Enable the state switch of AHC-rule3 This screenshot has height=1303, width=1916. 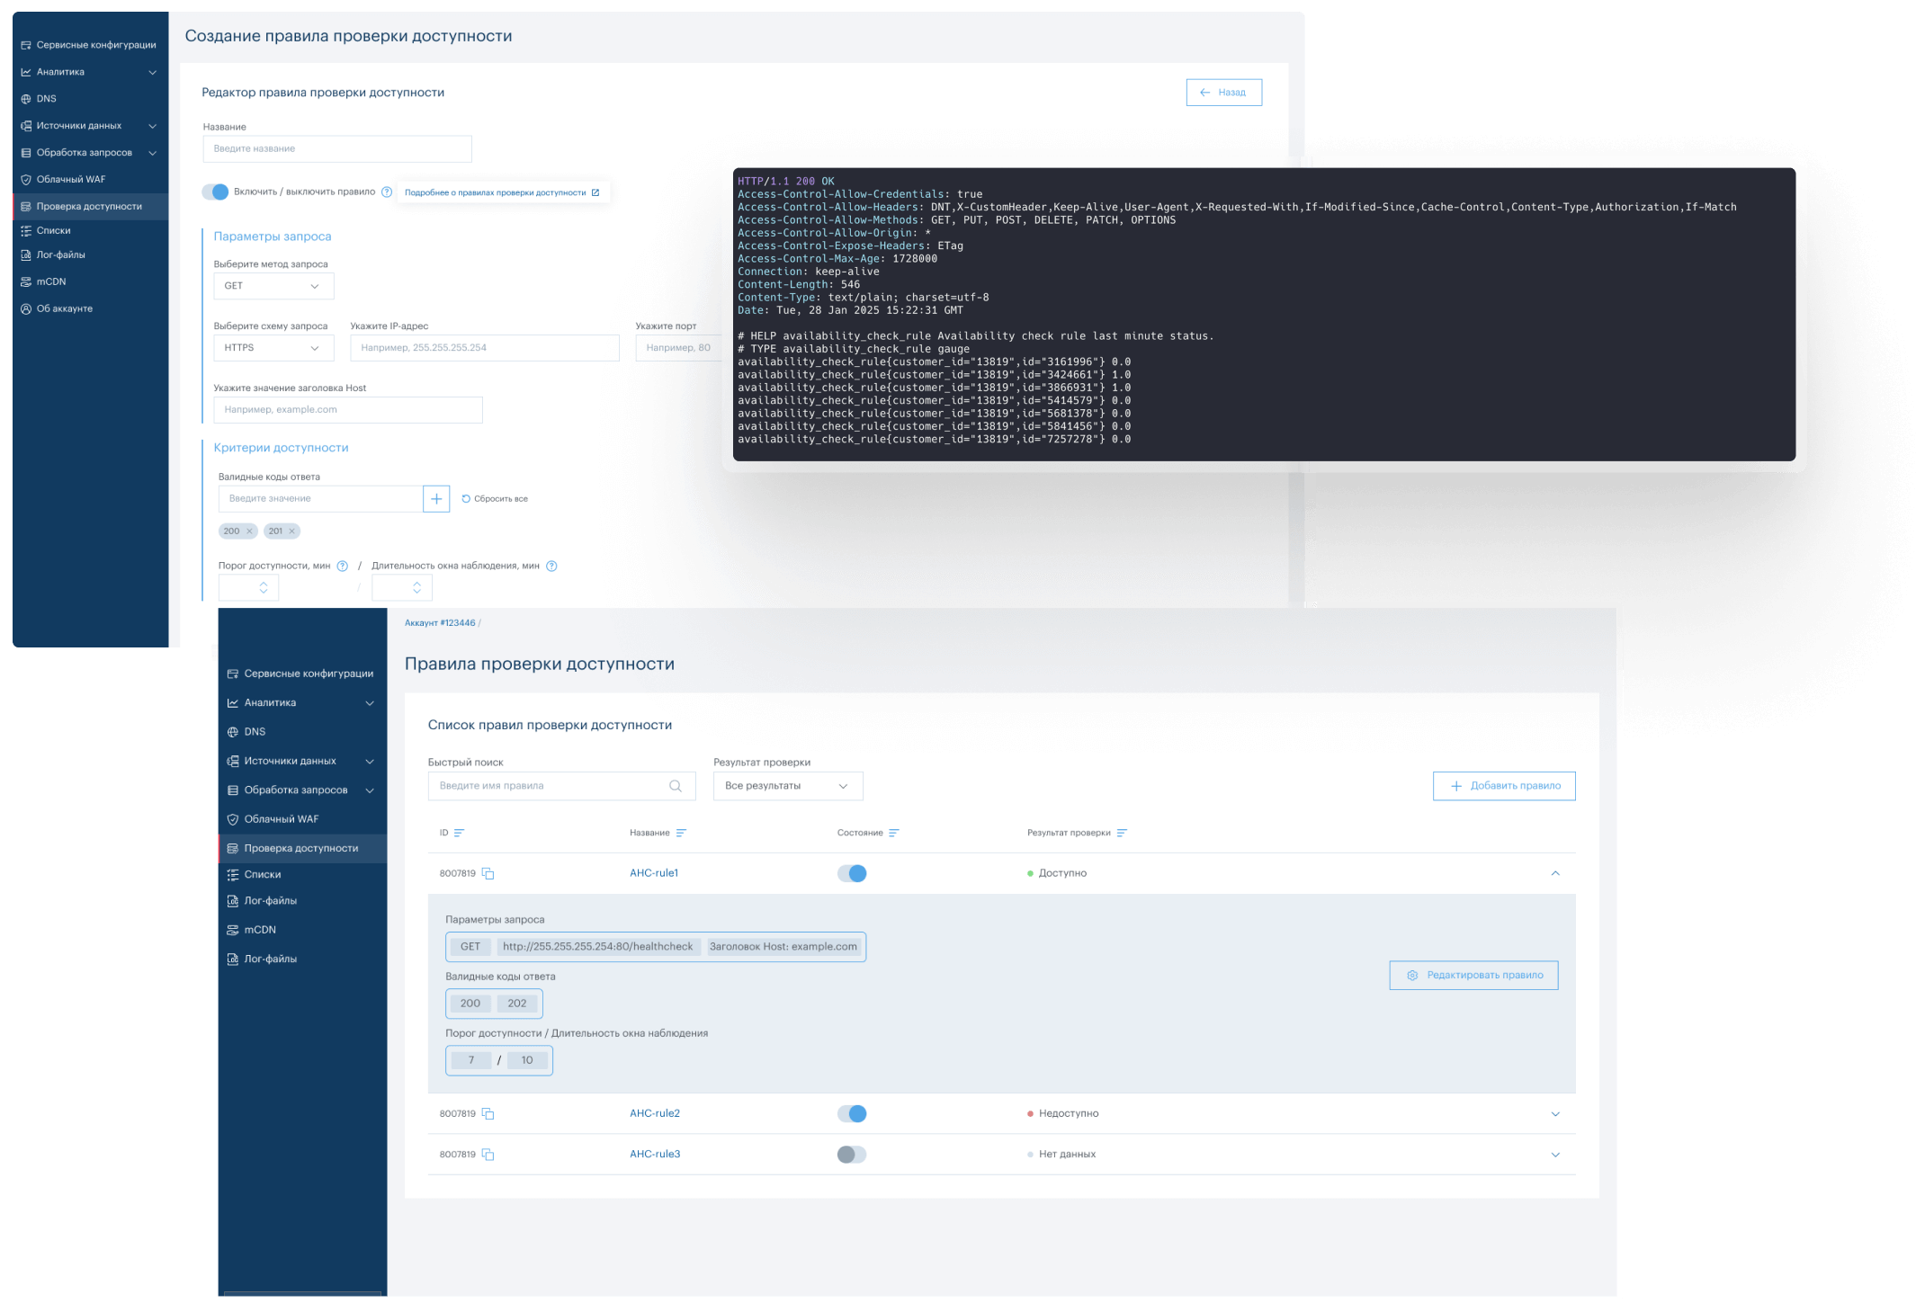pos(852,1154)
